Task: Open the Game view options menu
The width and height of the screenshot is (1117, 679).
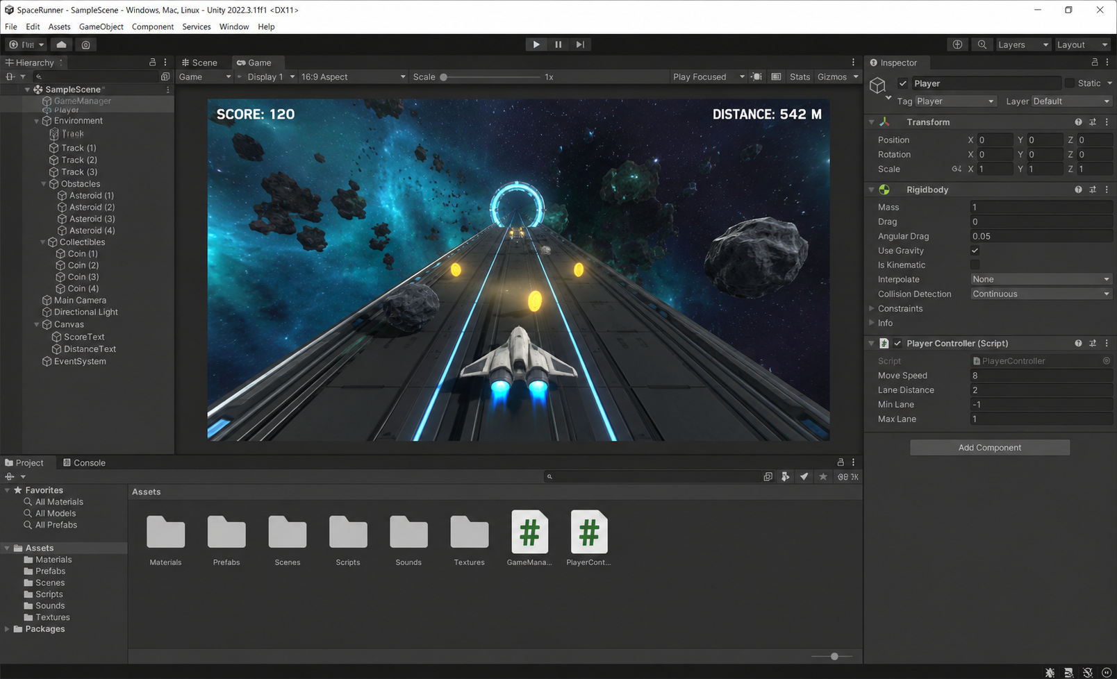Action: (854, 62)
